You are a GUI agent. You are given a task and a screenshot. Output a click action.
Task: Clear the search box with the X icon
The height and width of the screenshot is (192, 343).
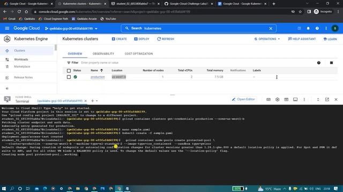pyautogui.click(x=271, y=28)
